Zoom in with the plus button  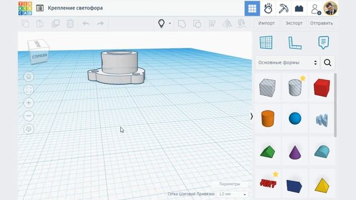point(28,103)
